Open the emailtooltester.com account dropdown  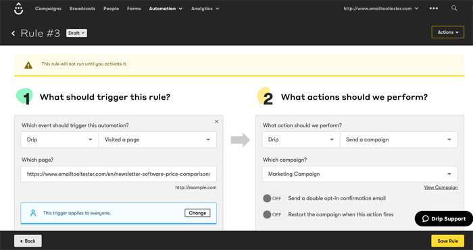[x=380, y=9]
